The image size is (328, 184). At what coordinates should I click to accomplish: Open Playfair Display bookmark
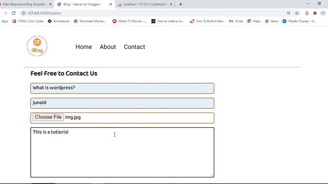[x=299, y=21]
